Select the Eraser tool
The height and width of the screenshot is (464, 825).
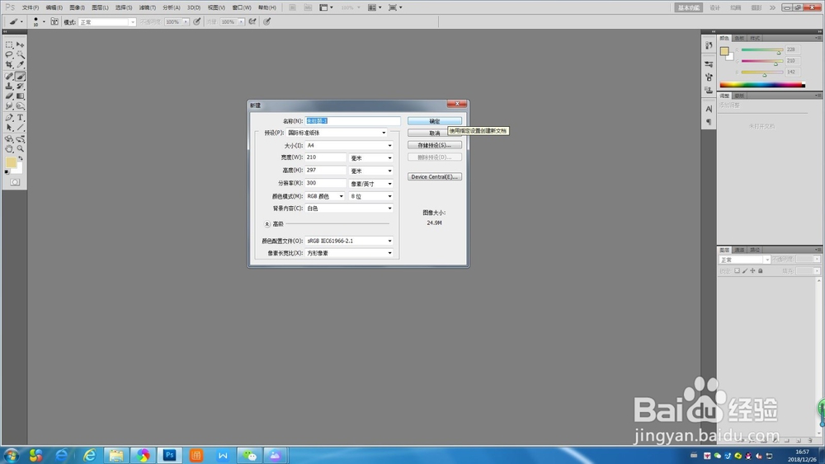coord(9,96)
